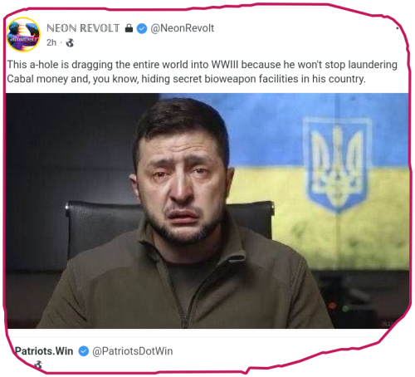Open the @NeonRevolt handle link

coord(183,28)
